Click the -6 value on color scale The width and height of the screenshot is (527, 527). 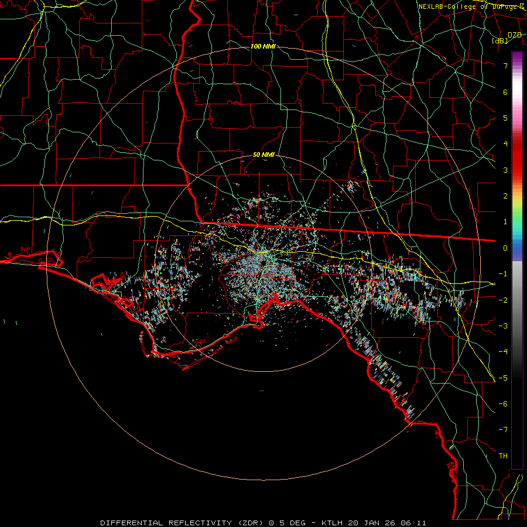click(x=503, y=404)
